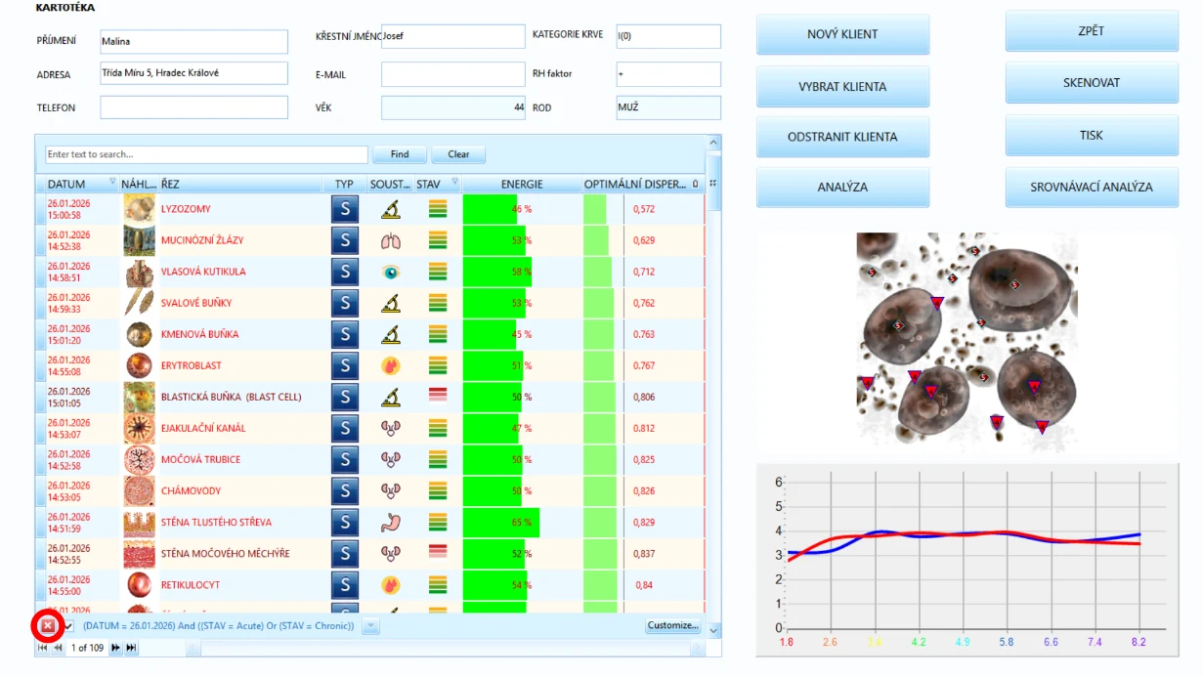Open the Customize filter dialog

673,626
